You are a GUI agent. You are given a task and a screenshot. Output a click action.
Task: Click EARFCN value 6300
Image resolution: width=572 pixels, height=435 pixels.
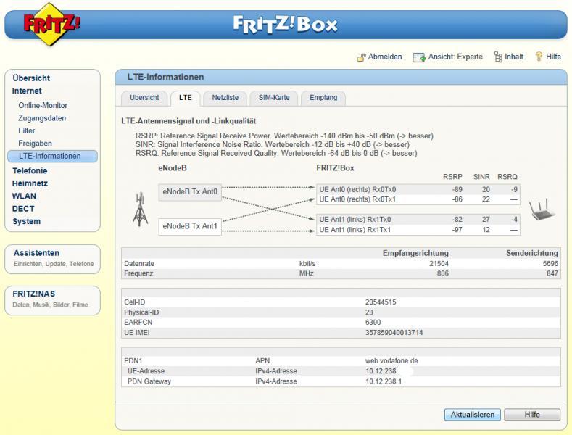pyautogui.click(x=373, y=323)
